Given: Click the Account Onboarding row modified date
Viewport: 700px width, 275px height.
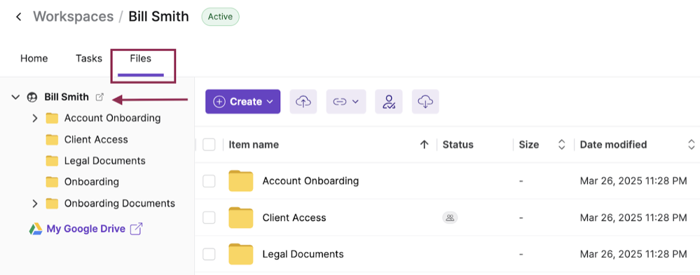Looking at the screenshot, I should pyautogui.click(x=633, y=181).
